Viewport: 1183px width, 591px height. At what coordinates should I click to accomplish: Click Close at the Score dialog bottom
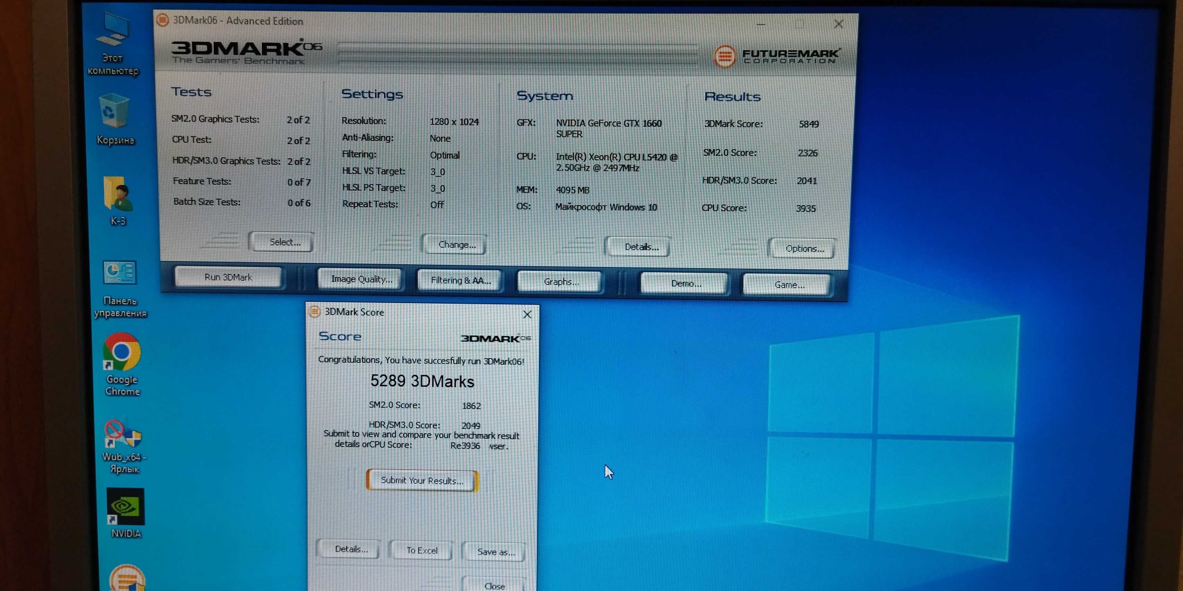point(494,585)
